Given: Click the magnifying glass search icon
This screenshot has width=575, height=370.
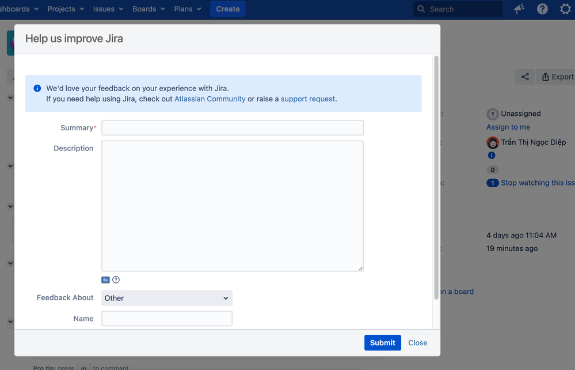Looking at the screenshot, I should (421, 9).
